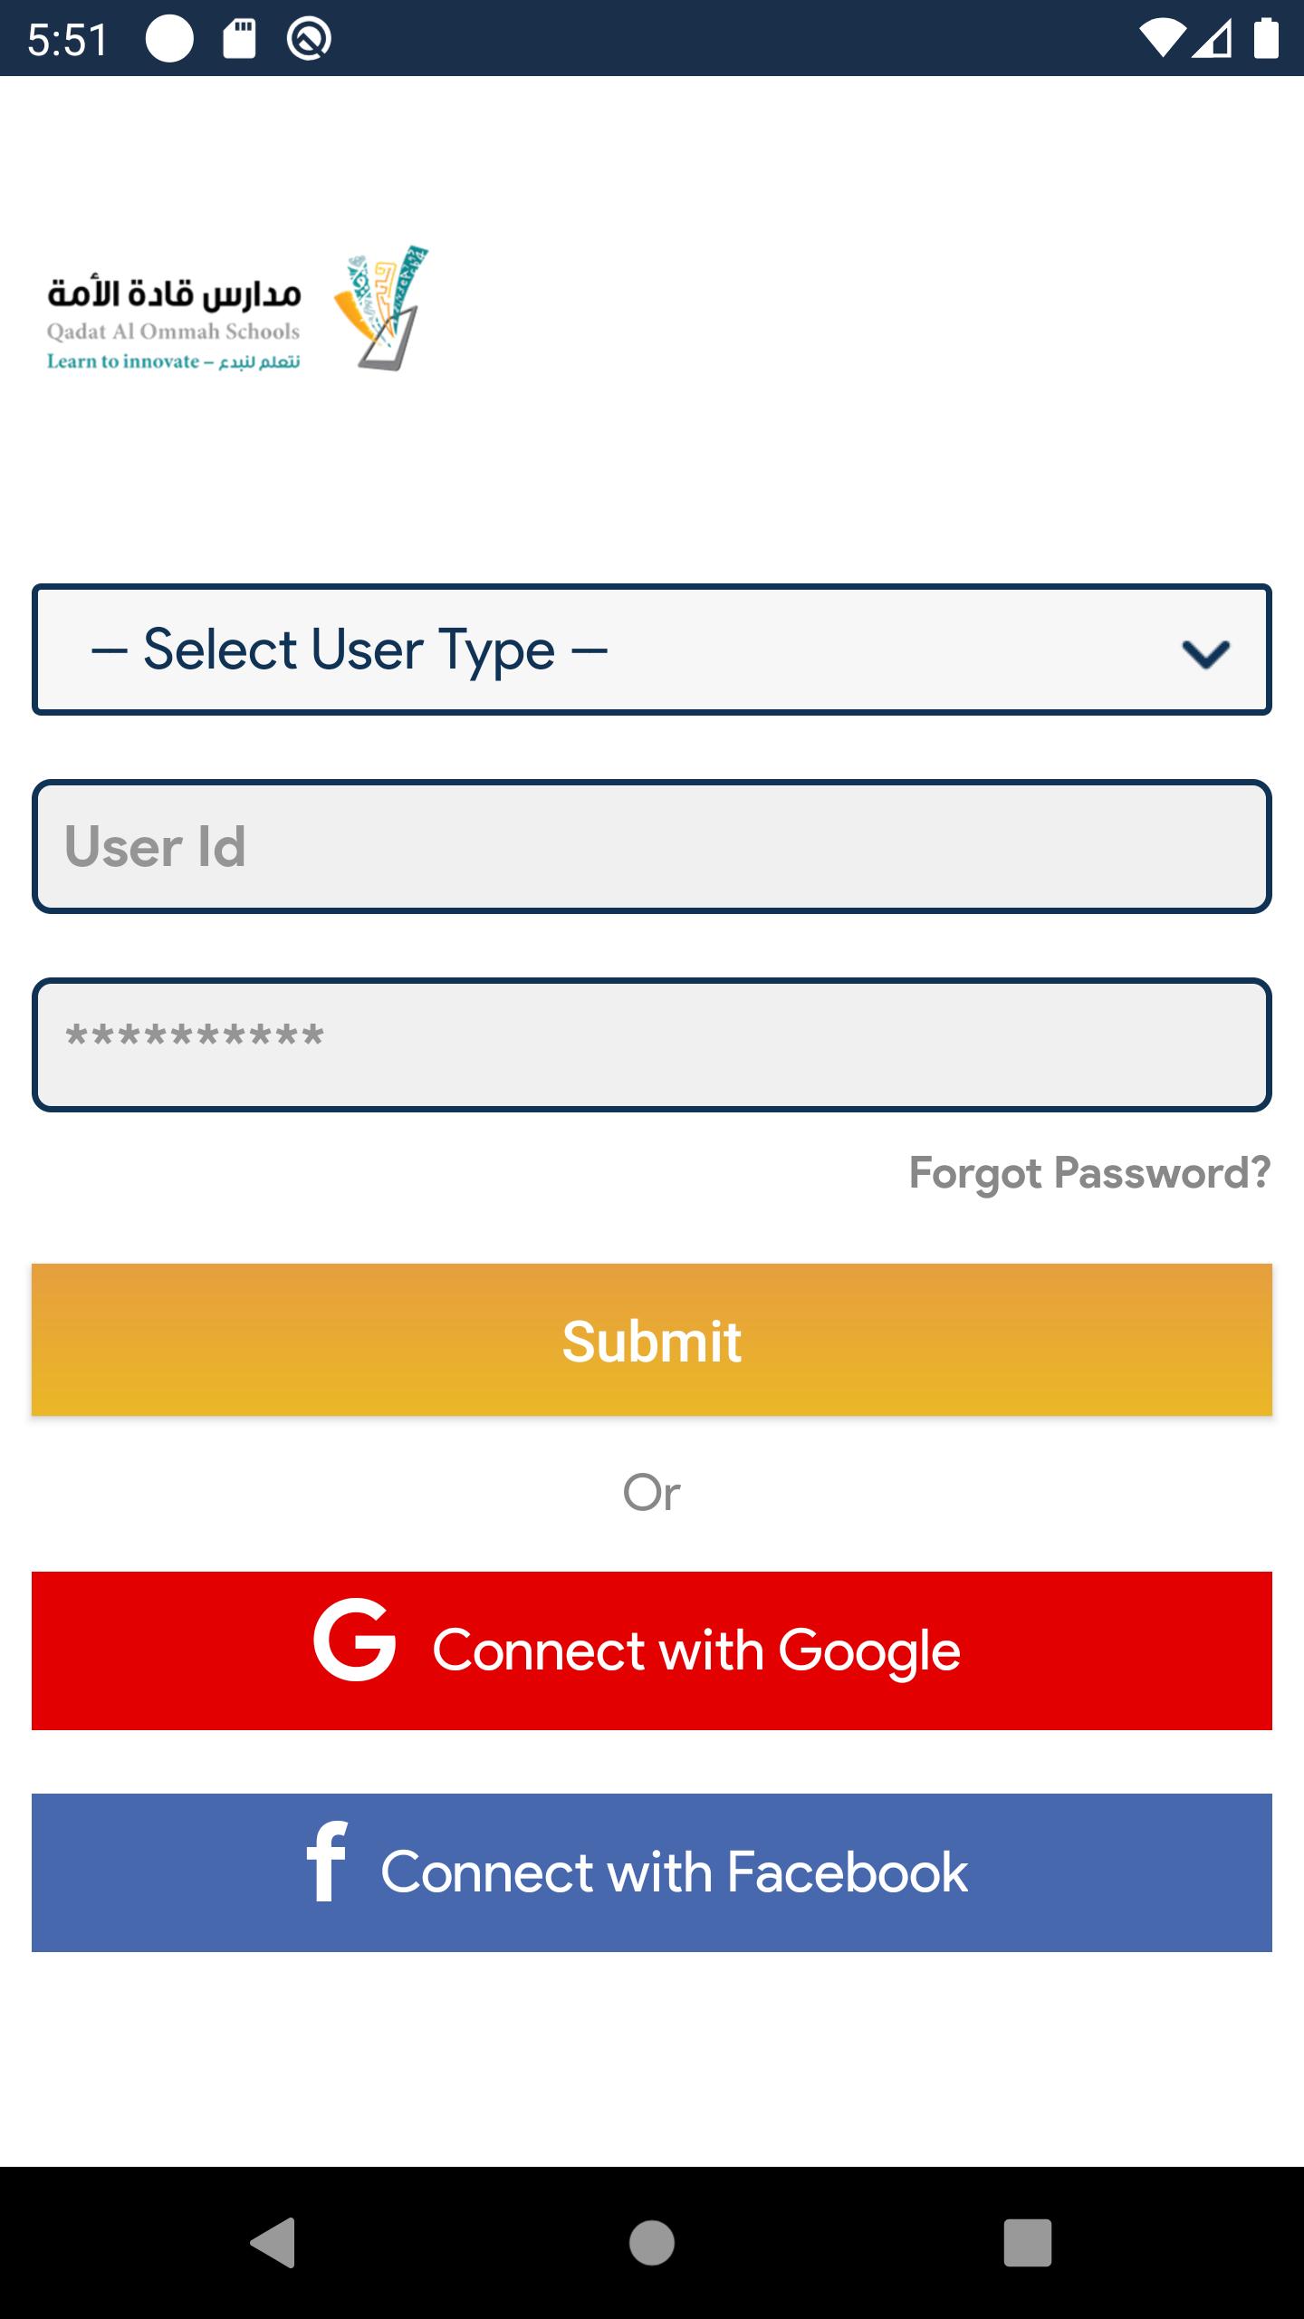Click the yellow Submit button
The image size is (1304, 2319).
pyautogui.click(x=652, y=1340)
